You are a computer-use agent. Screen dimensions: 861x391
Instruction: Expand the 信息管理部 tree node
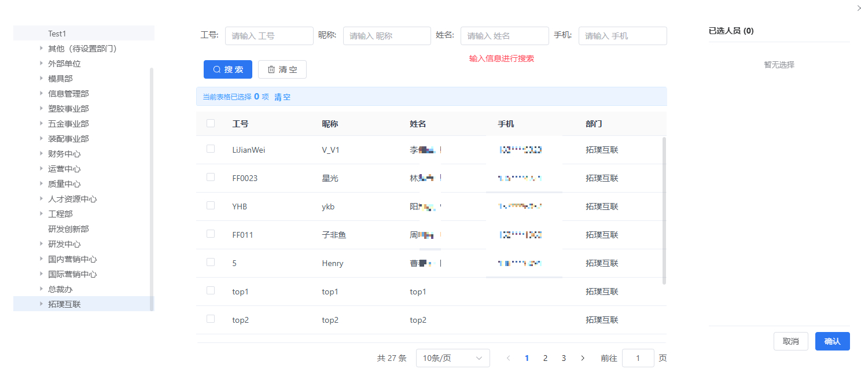click(41, 94)
